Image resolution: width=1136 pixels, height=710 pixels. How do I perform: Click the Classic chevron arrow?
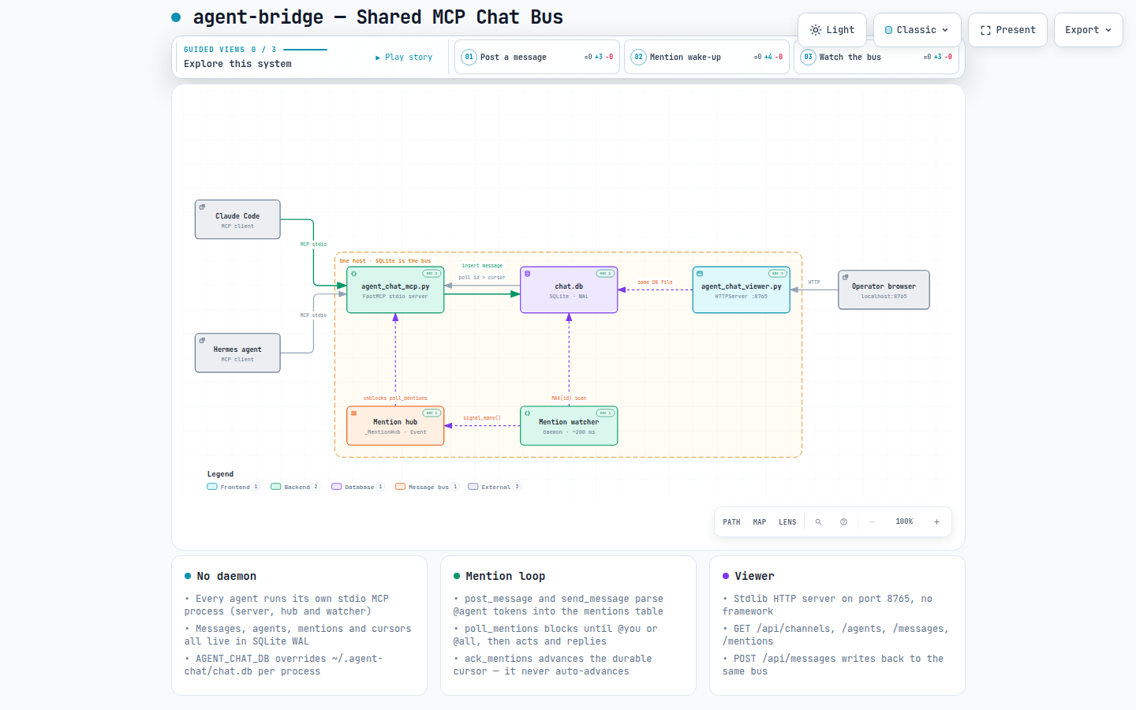[x=945, y=30]
